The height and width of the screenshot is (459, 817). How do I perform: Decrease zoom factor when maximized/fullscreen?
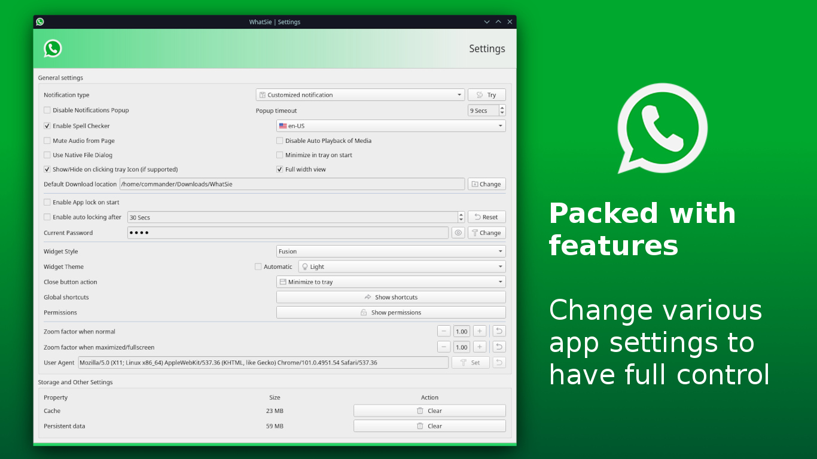(x=444, y=347)
